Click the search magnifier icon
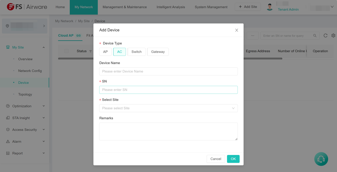 [x=315, y=36]
